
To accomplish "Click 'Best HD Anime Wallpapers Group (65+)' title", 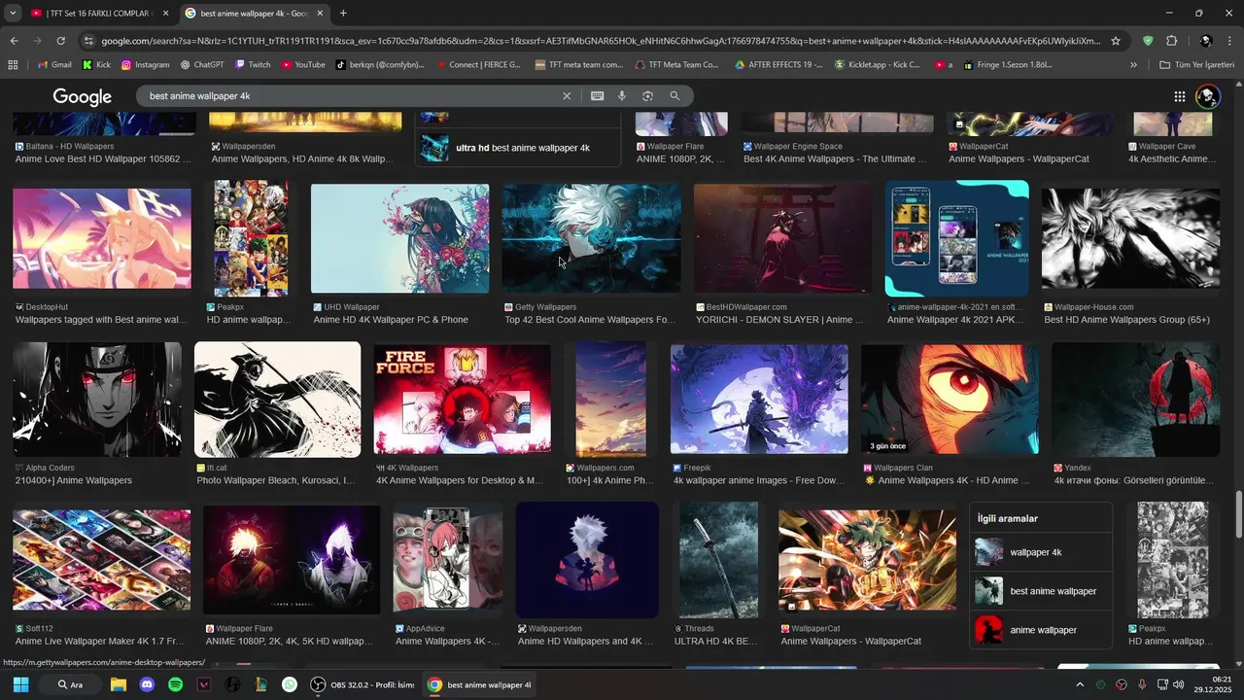I will (x=1127, y=320).
